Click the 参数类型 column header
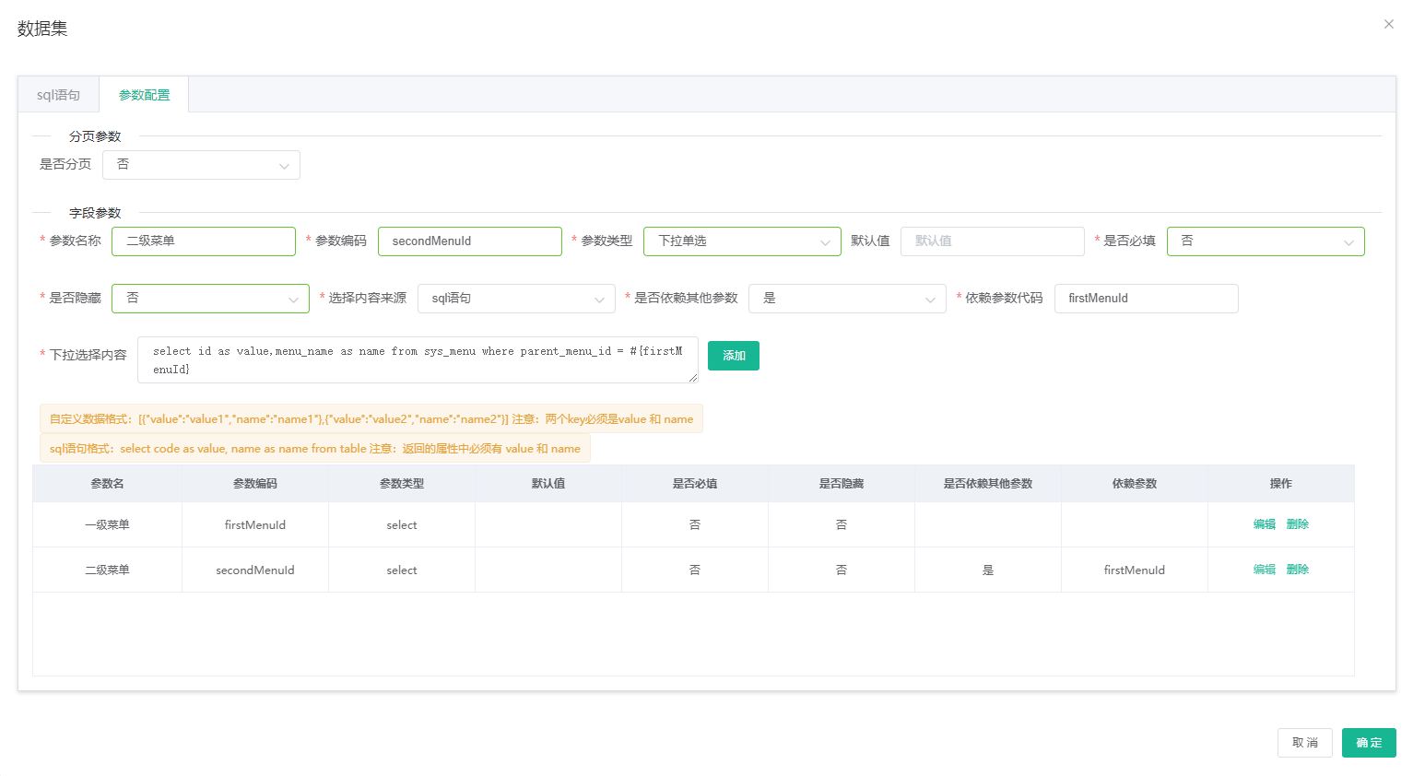The width and height of the screenshot is (1413, 776). (402, 484)
